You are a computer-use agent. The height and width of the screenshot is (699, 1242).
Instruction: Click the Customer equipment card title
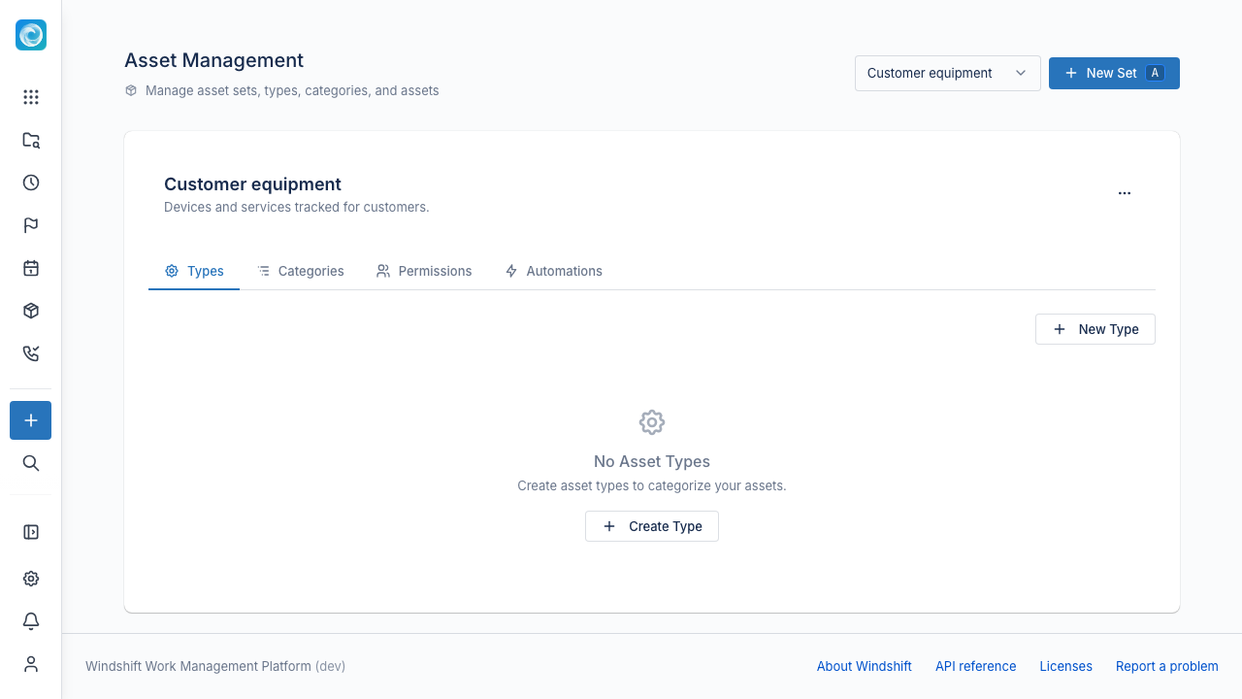pyautogui.click(x=252, y=184)
